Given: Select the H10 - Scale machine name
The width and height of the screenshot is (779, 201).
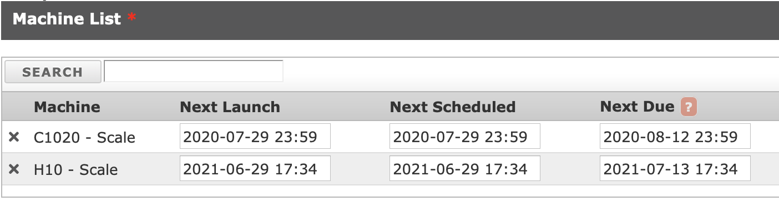Looking at the screenshot, I should (75, 169).
